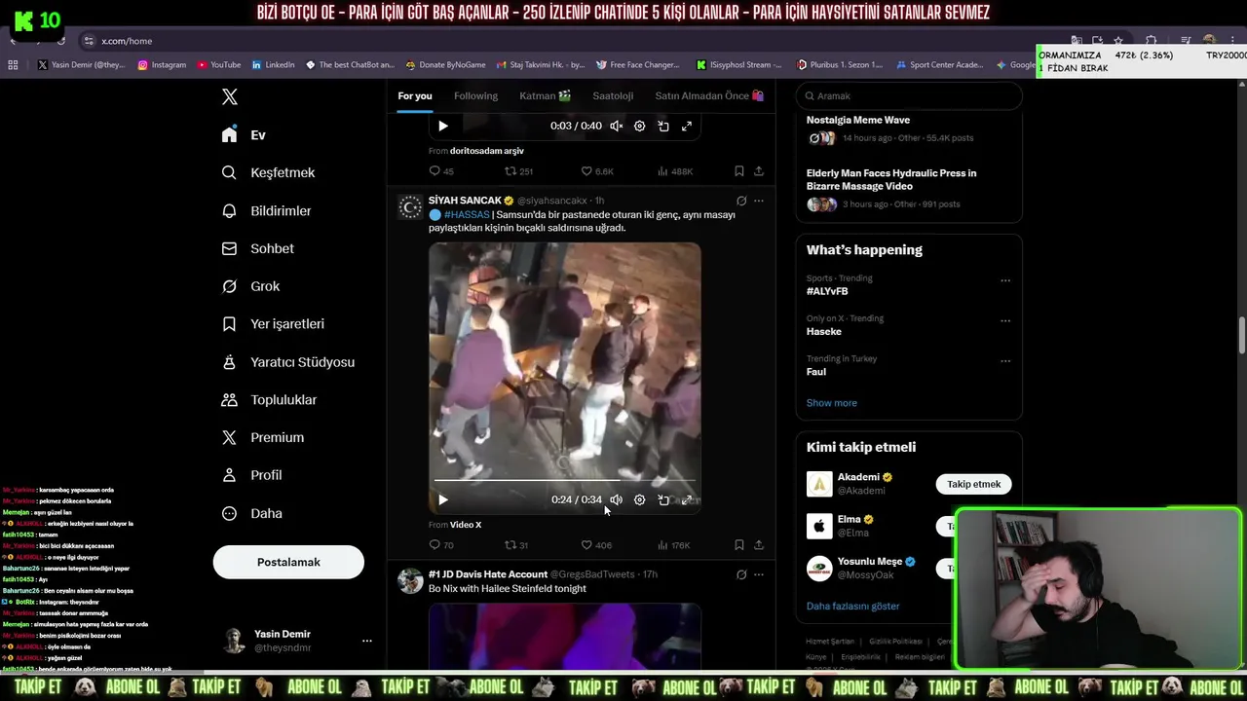1247x701 pixels.
Task: Repost SİYAH SANCAK post with 31 reposts
Action: click(x=516, y=545)
